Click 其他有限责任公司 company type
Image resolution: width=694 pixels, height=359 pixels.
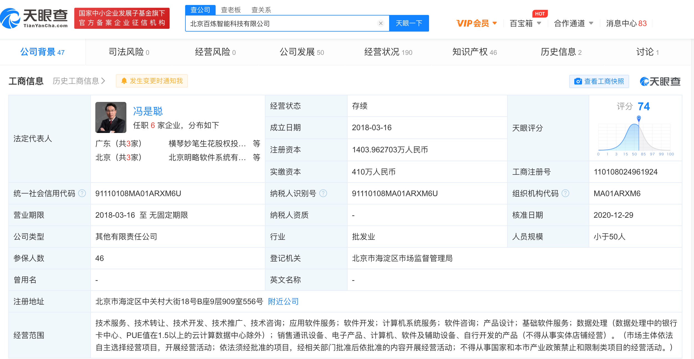(126, 237)
